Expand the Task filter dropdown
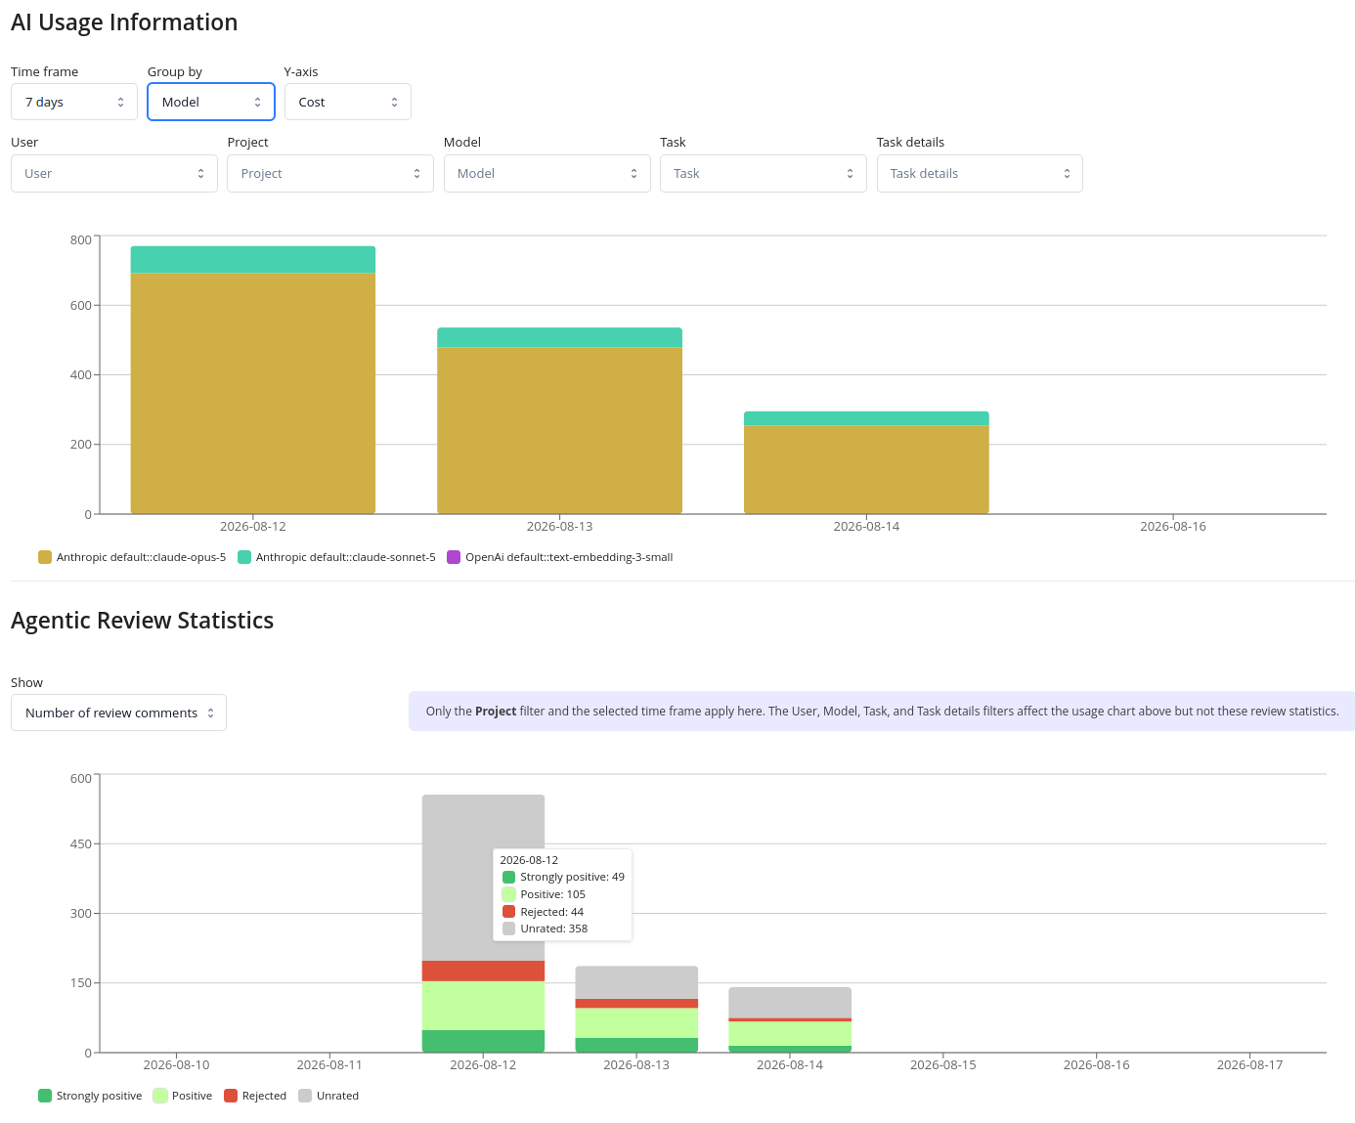The height and width of the screenshot is (1123, 1355). click(764, 173)
